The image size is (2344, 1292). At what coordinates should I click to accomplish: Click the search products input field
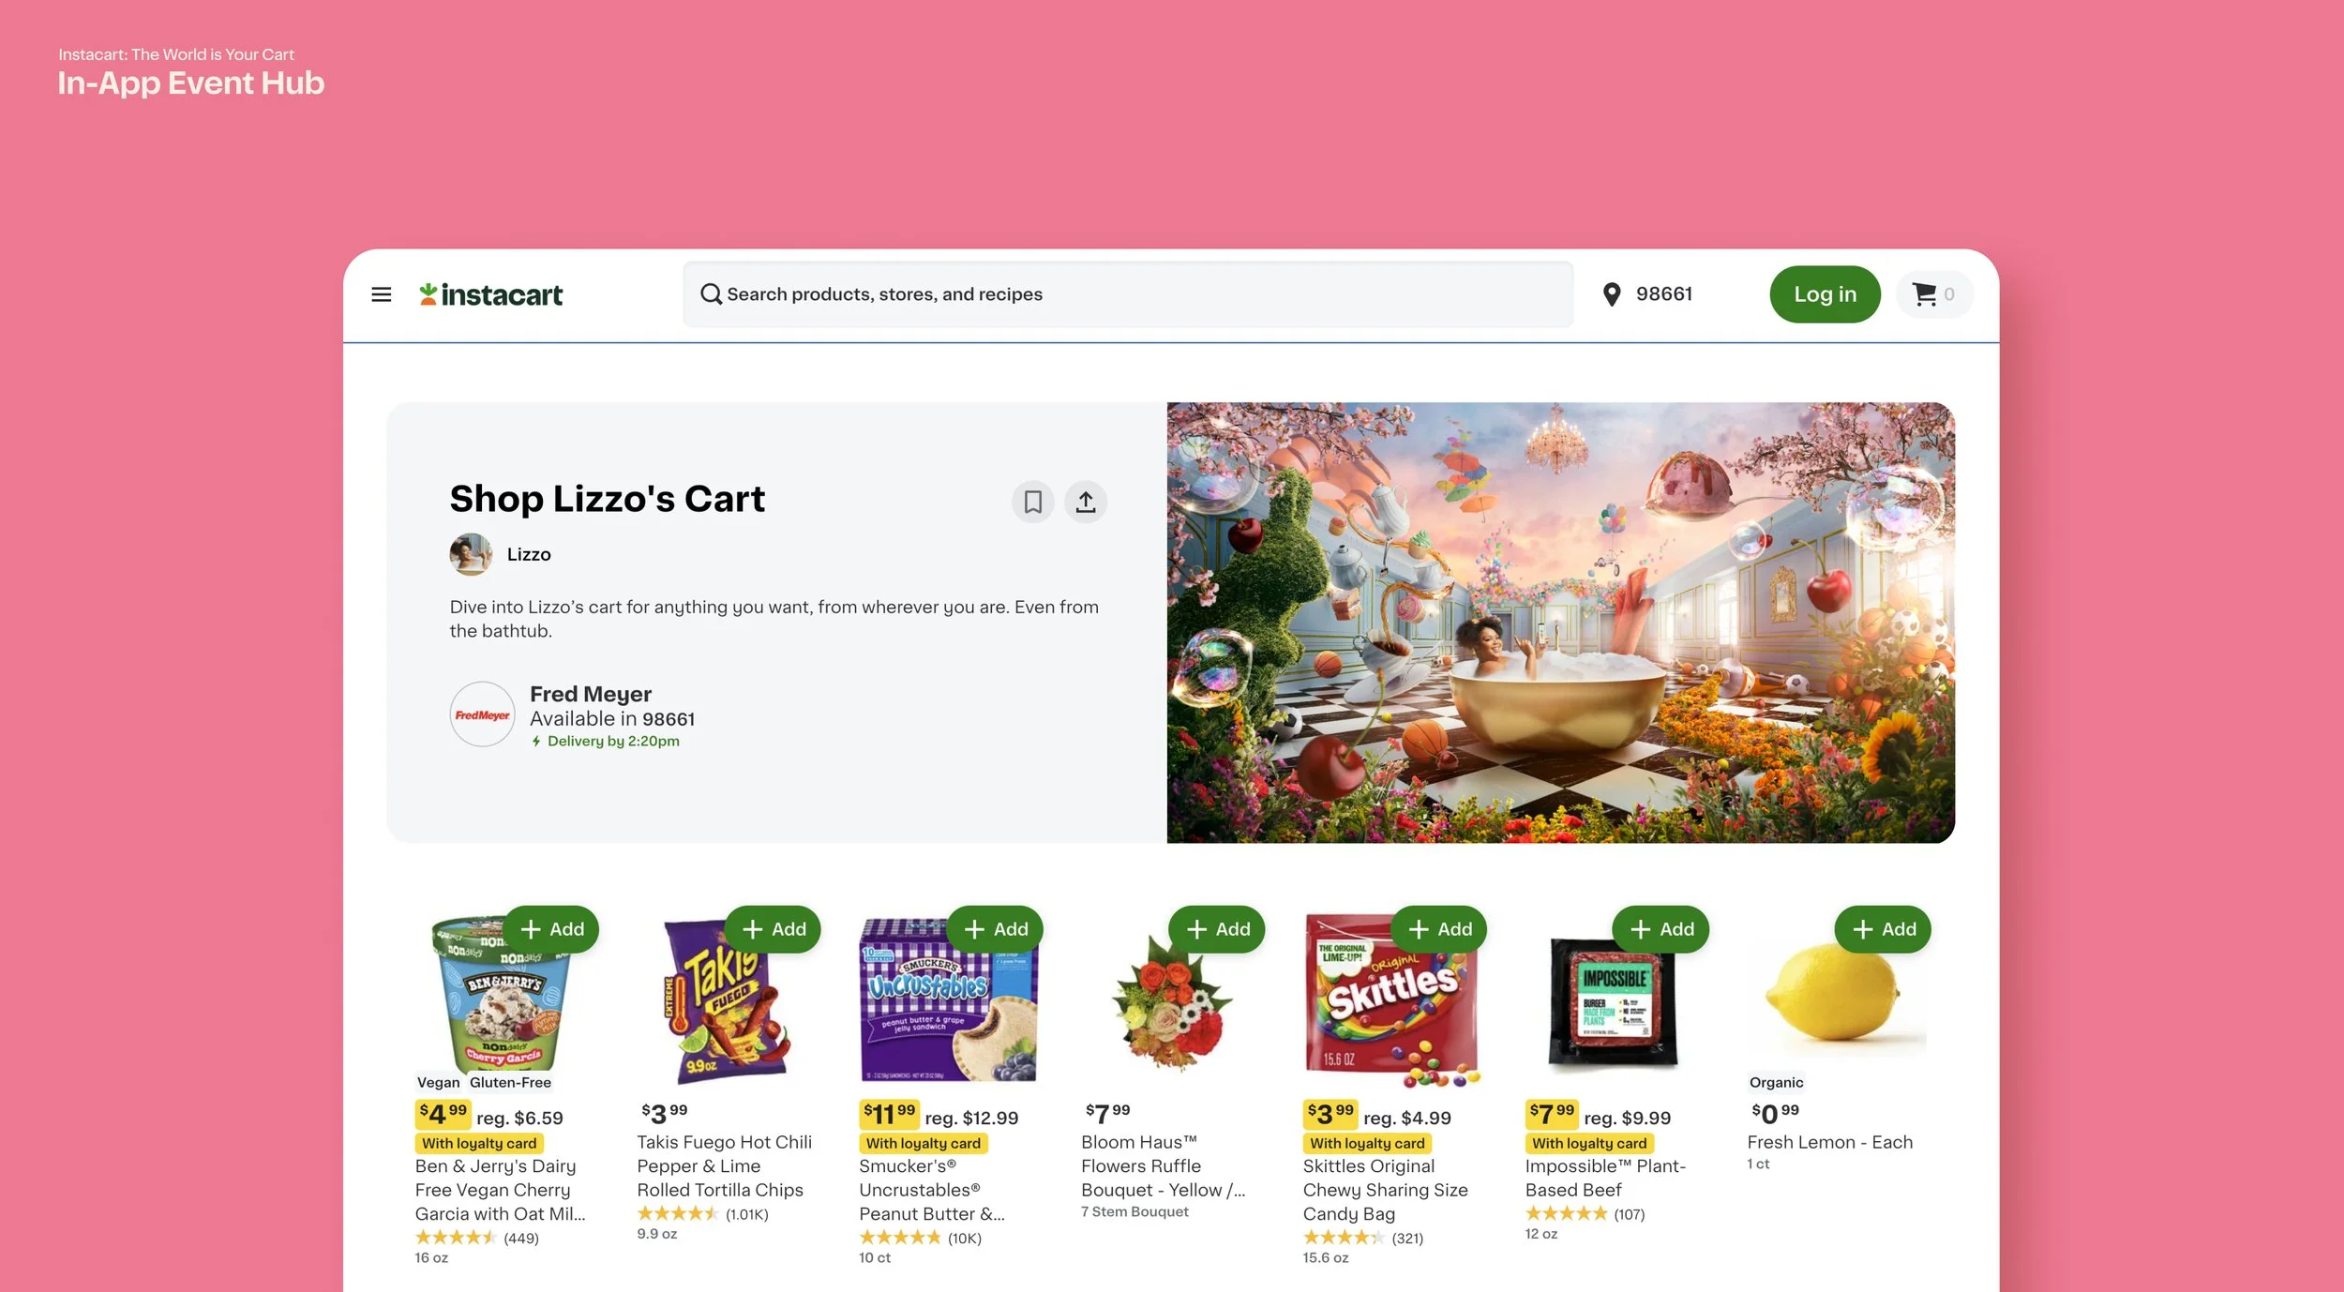click(1128, 294)
